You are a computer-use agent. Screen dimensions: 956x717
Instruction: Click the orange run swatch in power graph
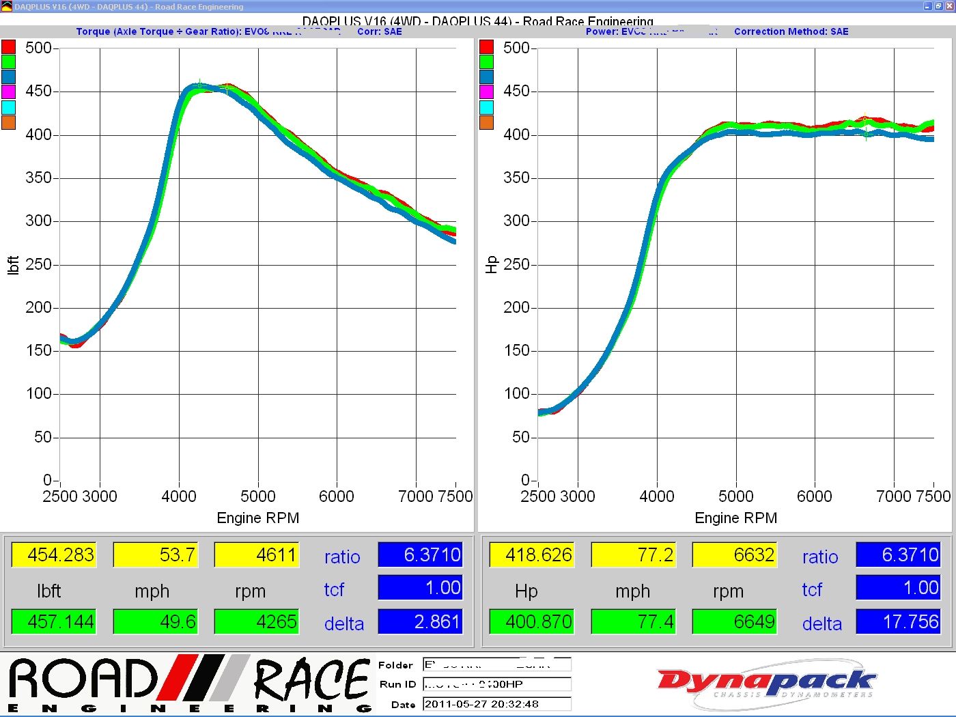pos(486,122)
